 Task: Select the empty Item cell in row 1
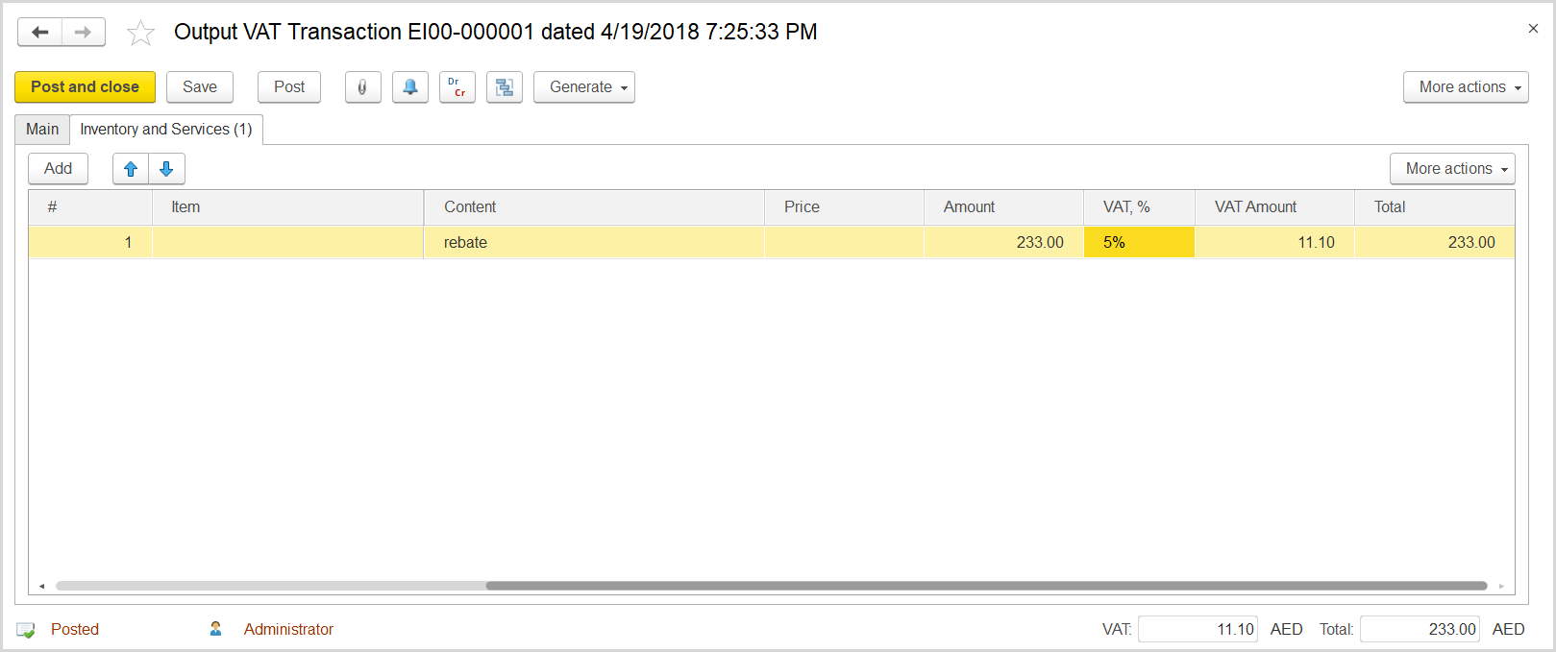pyautogui.click(x=287, y=243)
